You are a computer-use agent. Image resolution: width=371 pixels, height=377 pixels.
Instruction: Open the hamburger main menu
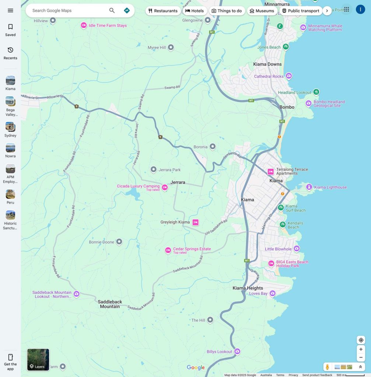10,10
